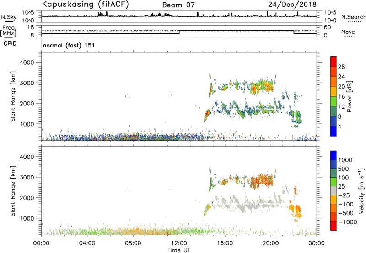Pick the gray -25 to 25 velocity swatch
366x253 pixels.
(x=334, y=191)
